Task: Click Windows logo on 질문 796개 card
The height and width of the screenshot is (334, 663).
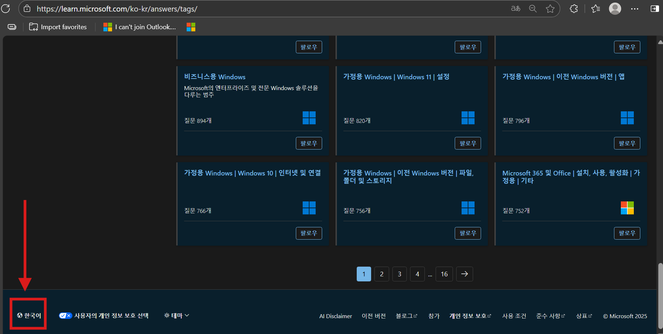Action: pos(627,118)
